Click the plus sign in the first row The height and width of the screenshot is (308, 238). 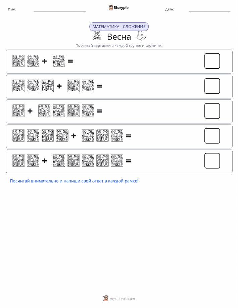pos(45,61)
